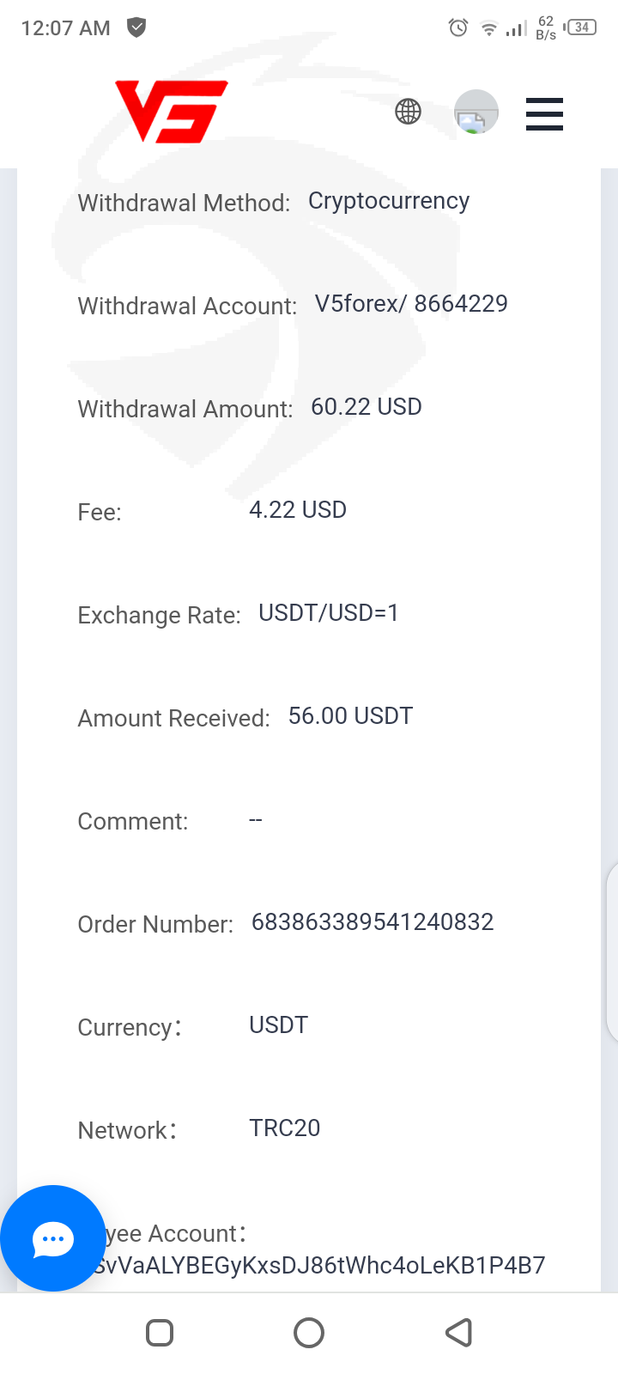The image size is (618, 1374).
Task: Select the order number 683863389541240832
Action: [x=373, y=922]
